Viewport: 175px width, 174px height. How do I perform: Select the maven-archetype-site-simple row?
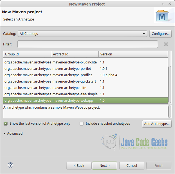(x=85, y=94)
